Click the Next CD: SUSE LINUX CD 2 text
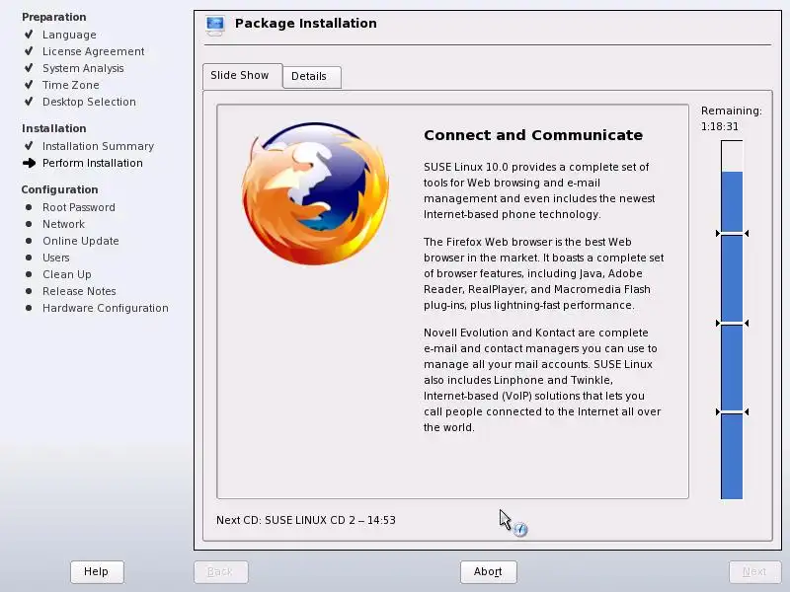790x592 pixels. click(306, 520)
